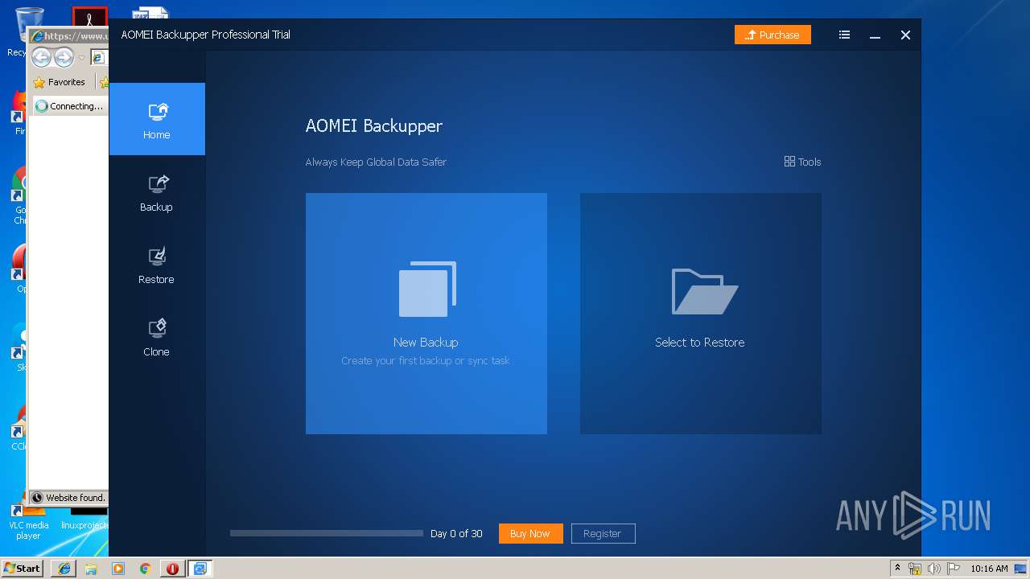Close the AOMEI Backupper window

[x=905, y=35]
